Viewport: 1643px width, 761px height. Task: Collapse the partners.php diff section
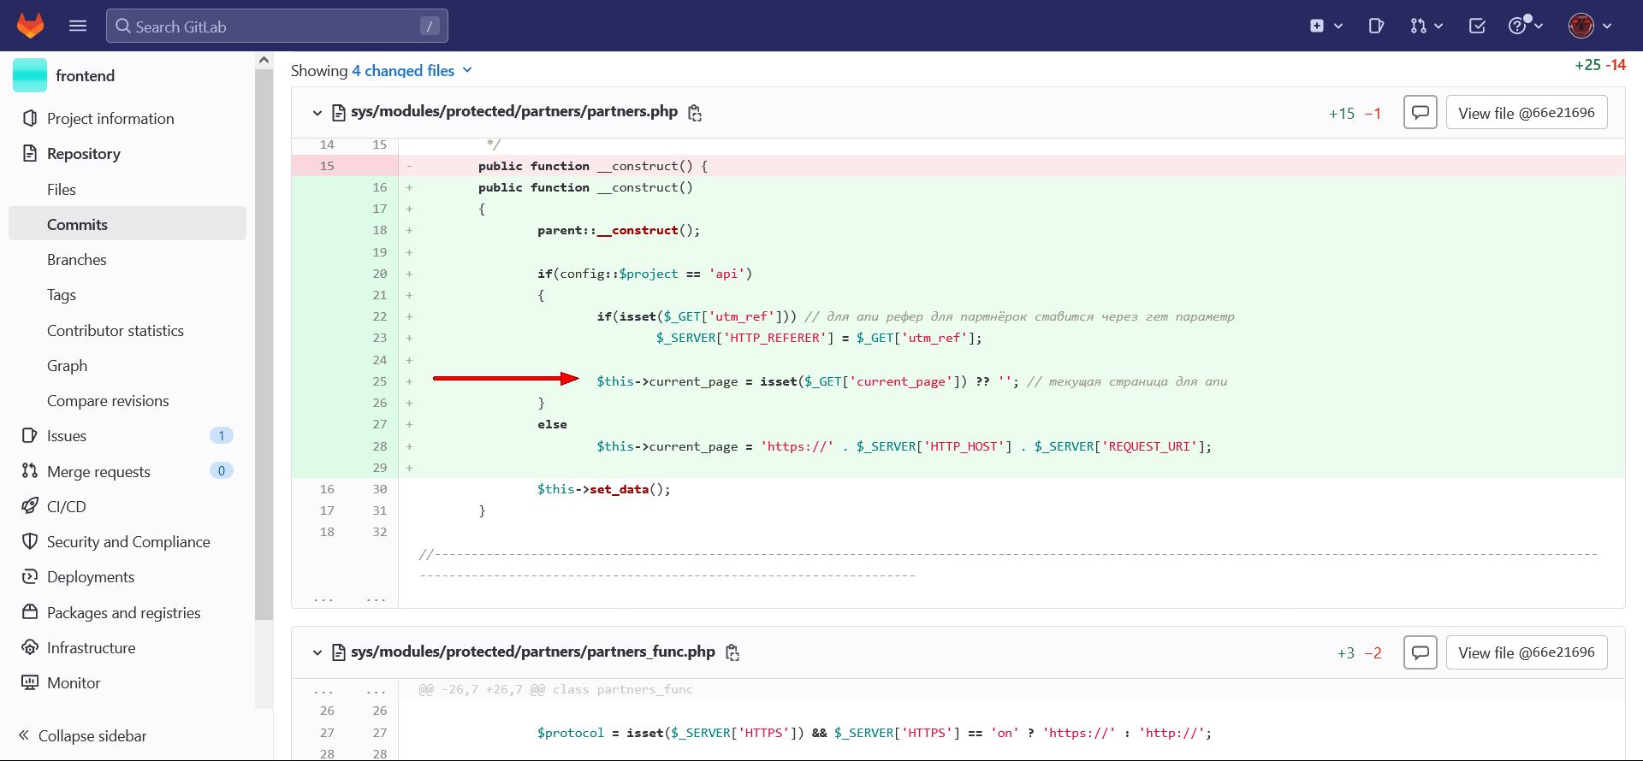pyautogui.click(x=317, y=113)
